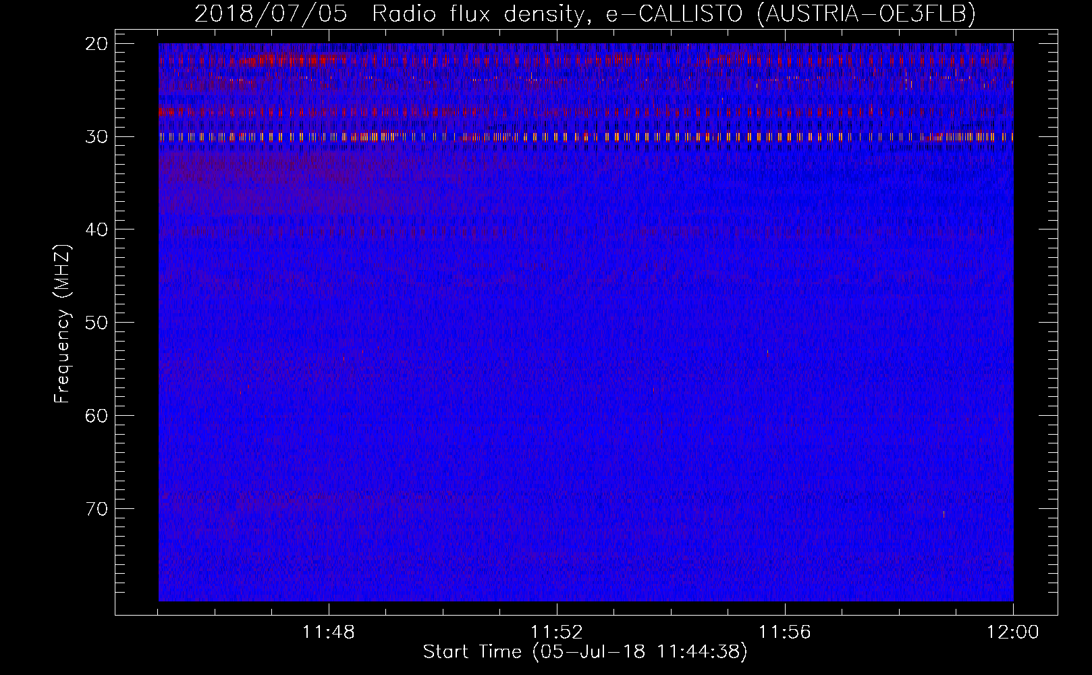The image size is (1092, 675).
Task: Click the 11:56 time tick label
Action: 785,632
